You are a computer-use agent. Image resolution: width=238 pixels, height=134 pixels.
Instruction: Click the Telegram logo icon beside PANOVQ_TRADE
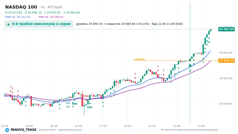tap(7, 130)
